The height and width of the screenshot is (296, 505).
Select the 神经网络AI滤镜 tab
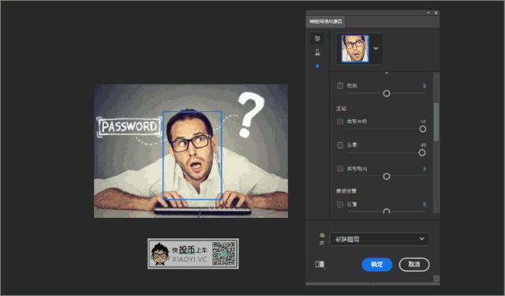pos(326,21)
